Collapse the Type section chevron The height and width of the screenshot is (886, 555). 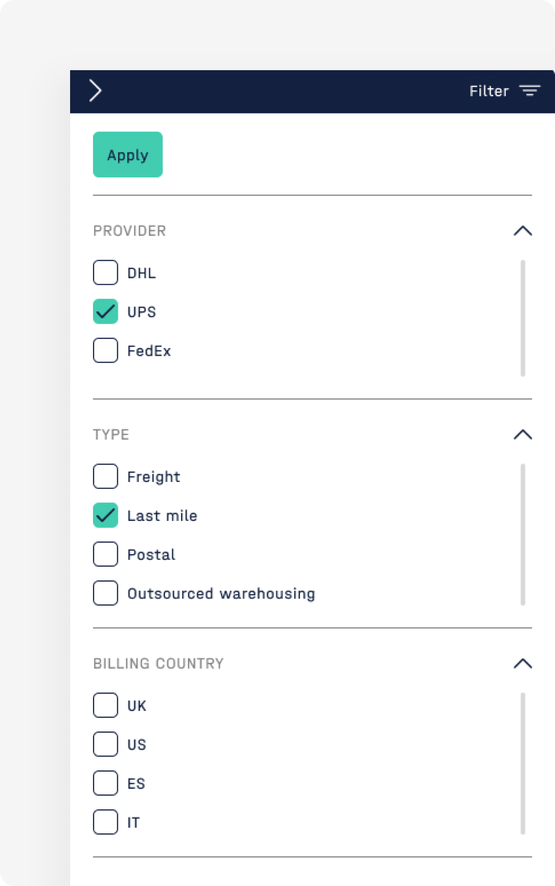tap(523, 435)
